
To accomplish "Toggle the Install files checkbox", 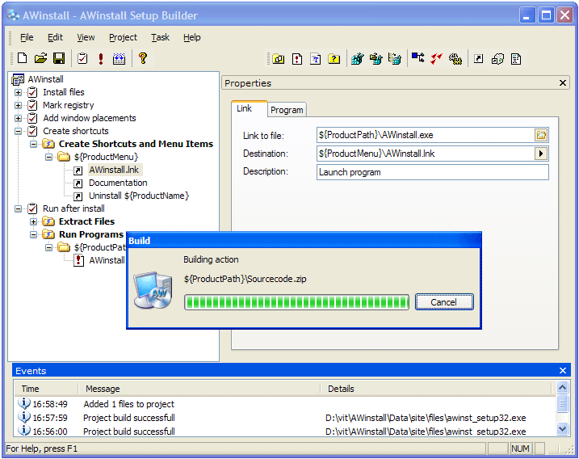I will pos(32,92).
